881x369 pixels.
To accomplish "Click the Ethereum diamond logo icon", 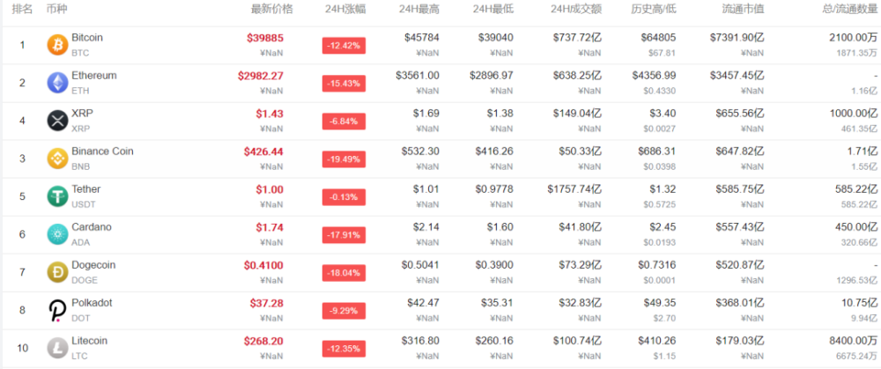I will (57, 83).
